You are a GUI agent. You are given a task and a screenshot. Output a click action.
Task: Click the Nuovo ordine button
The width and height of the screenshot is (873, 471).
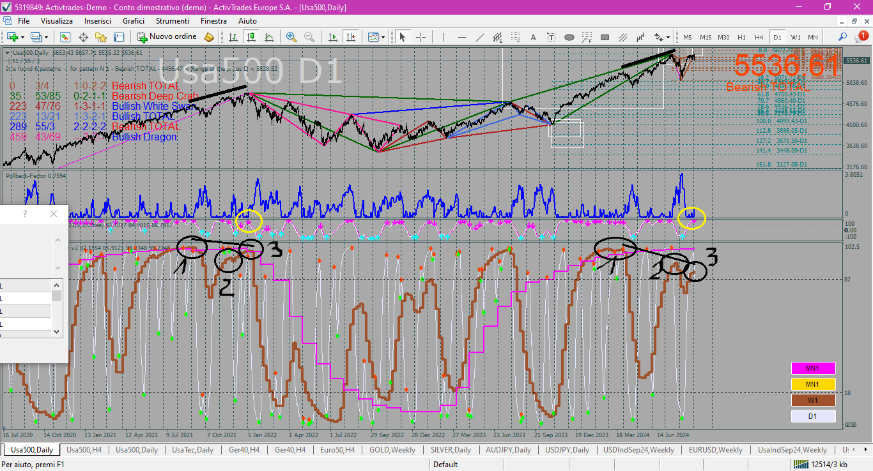[167, 37]
